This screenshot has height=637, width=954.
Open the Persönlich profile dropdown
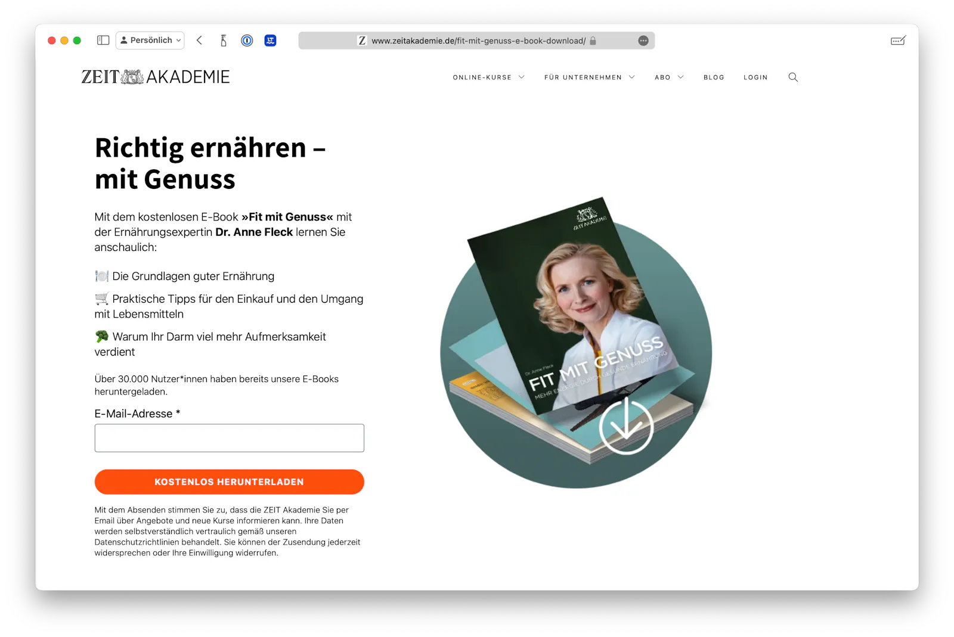150,41
